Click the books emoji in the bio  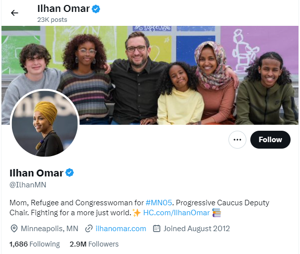(x=217, y=213)
